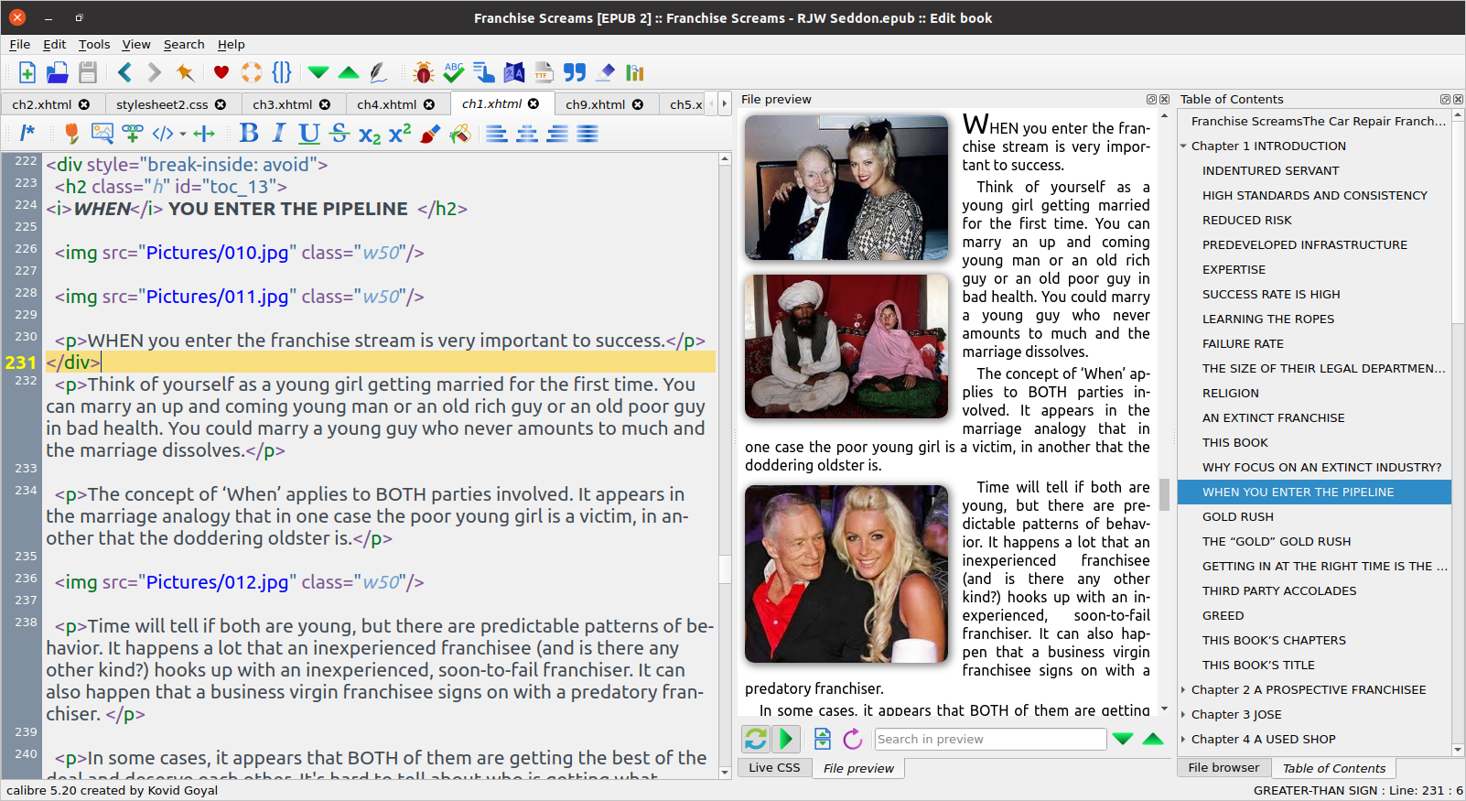Expand Chapter 2 A PROSPECTIVE FRANCHISEE
The width and height of the screenshot is (1466, 801).
click(1183, 690)
